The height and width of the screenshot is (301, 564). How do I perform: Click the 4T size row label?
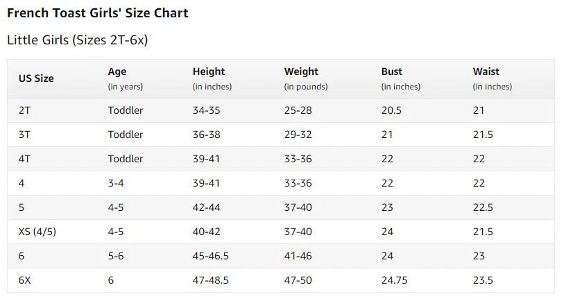pyautogui.click(x=24, y=159)
